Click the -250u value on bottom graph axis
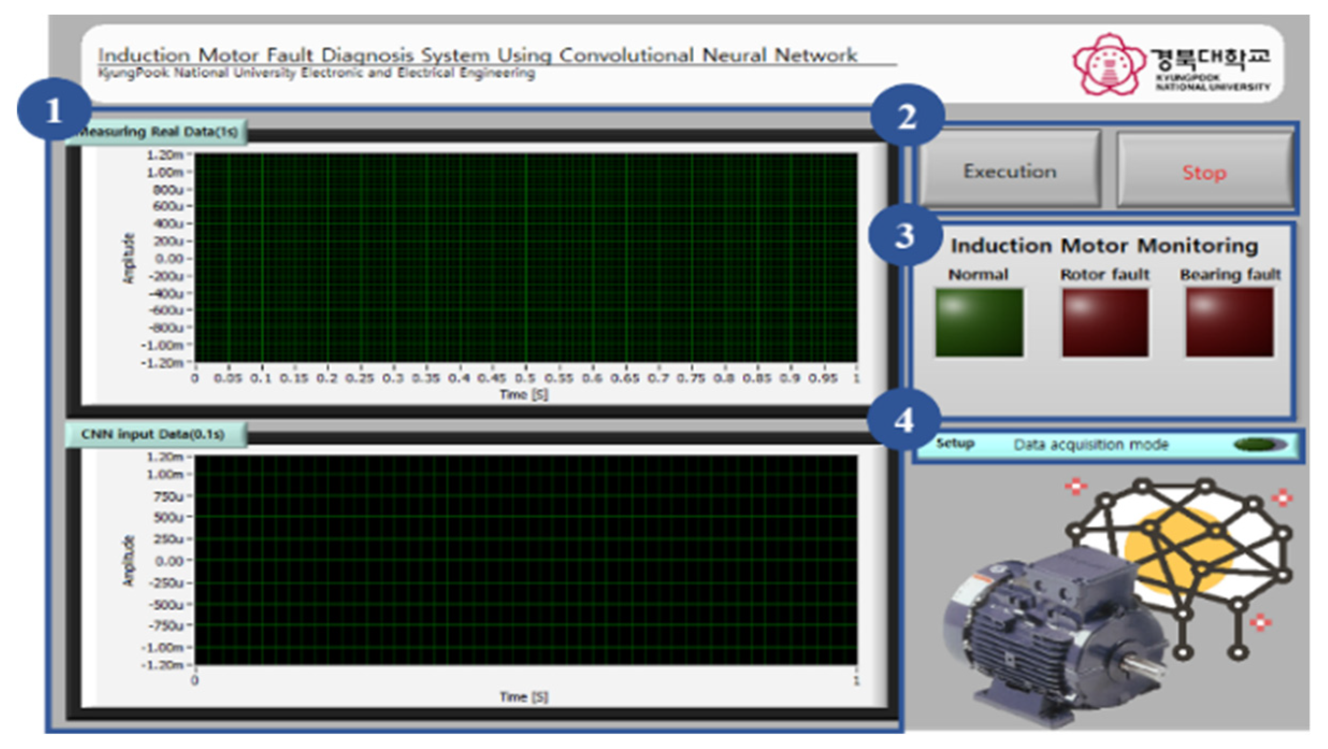The image size is (1328, 749). pos(167,583)
